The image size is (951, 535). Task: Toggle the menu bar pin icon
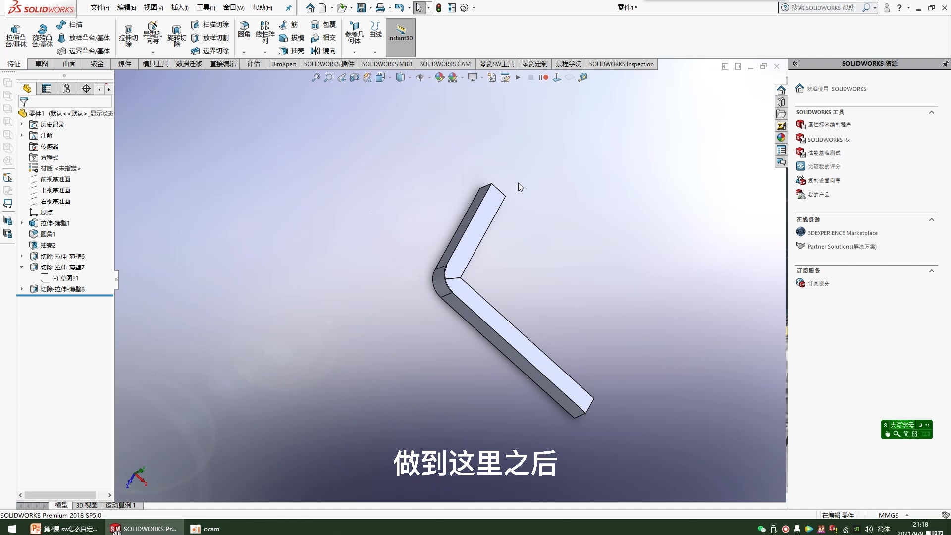coord(288,8)
